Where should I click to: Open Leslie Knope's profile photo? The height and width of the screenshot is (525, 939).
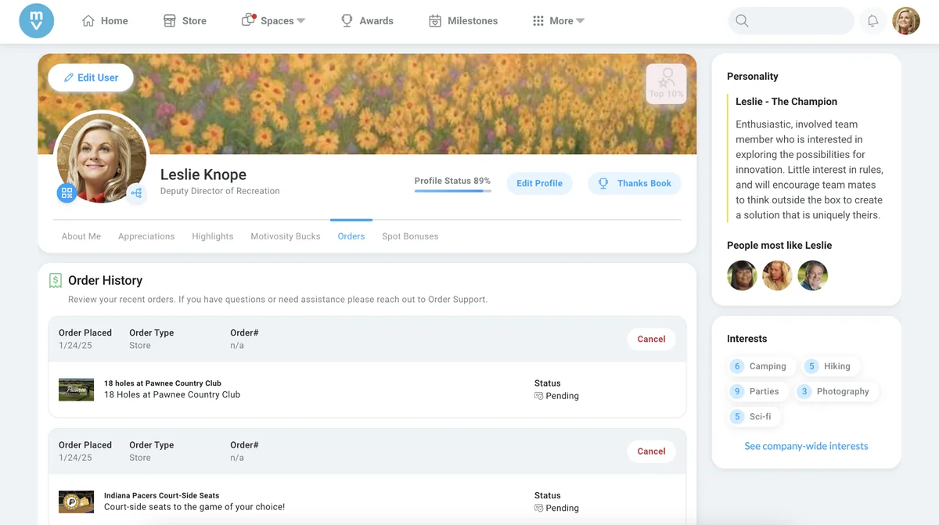102,158
